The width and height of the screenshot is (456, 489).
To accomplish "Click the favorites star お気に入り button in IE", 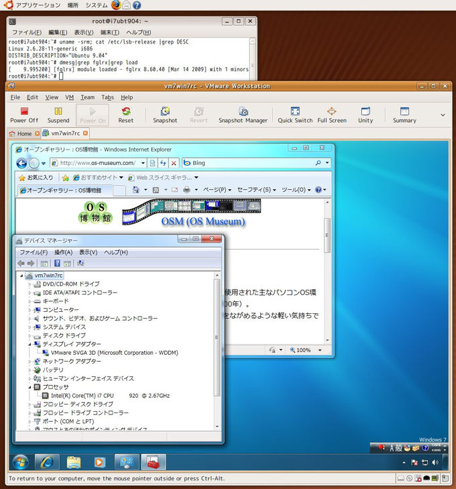I will coord(36,178).
